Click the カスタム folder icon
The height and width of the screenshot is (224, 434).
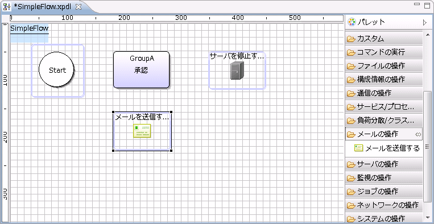tap(351, 39)
